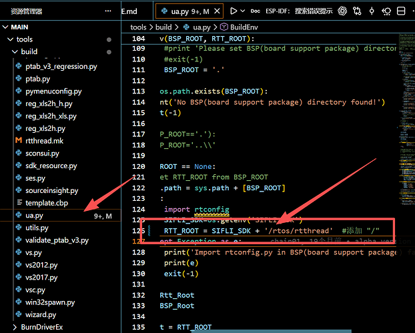
Task: Switch to the E.md tab
Action: [x=129, y=11]
